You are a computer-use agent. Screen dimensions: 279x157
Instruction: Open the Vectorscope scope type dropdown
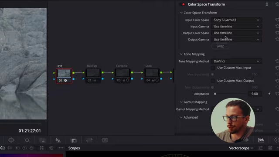[241, 148]
